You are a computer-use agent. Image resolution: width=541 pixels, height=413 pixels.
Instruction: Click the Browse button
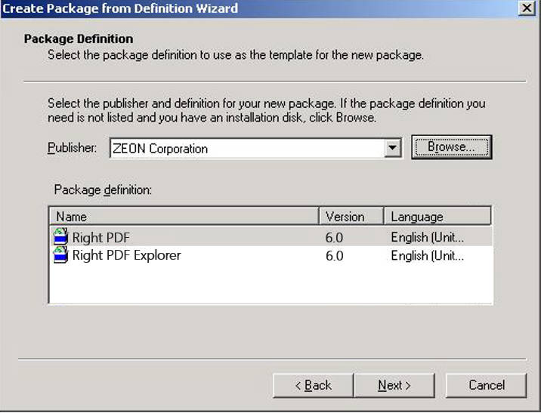pos(451,147)
